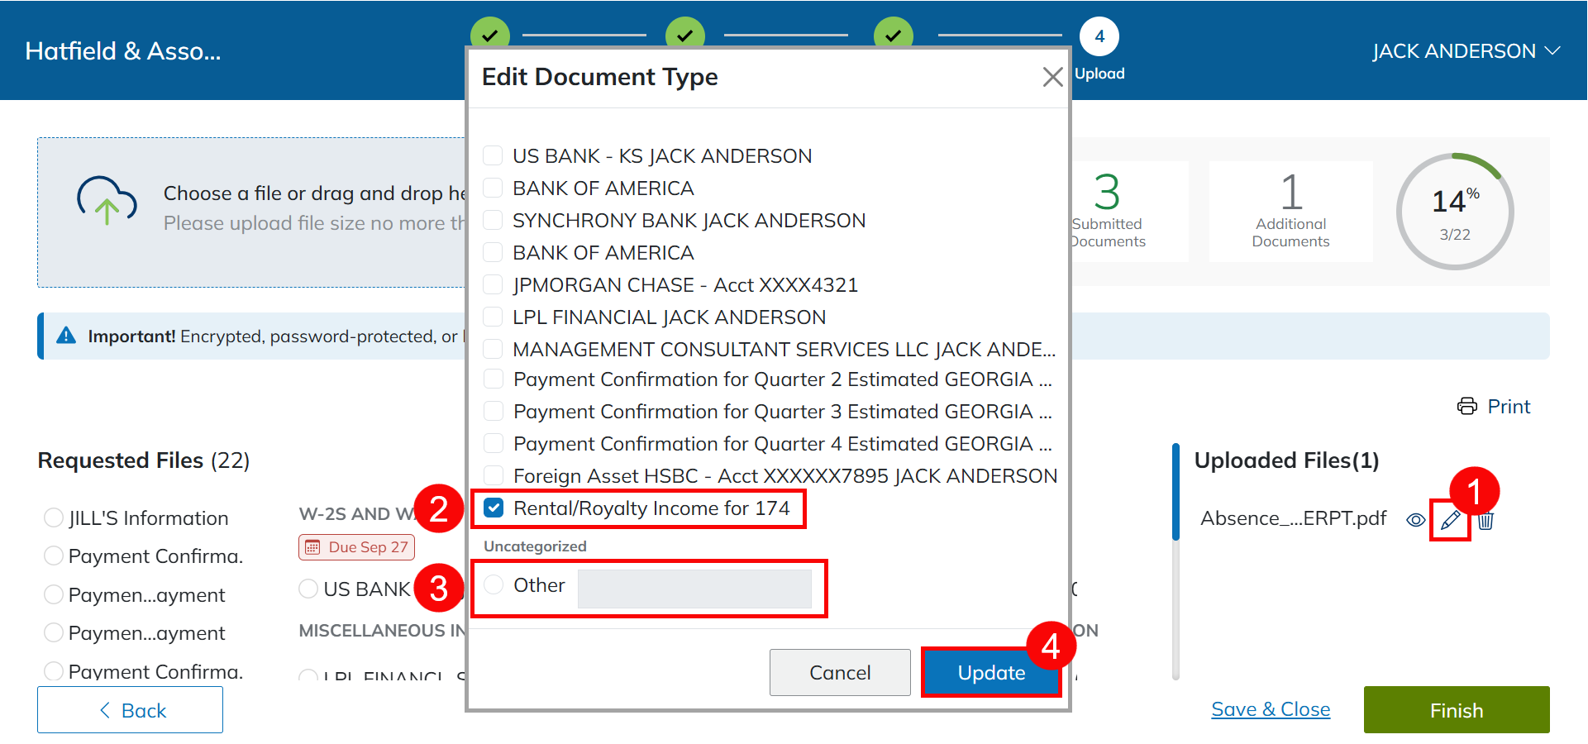Click MISCELLANEOUS IN section header
This screenshot has height=744, width=1588.
(383, 631)
